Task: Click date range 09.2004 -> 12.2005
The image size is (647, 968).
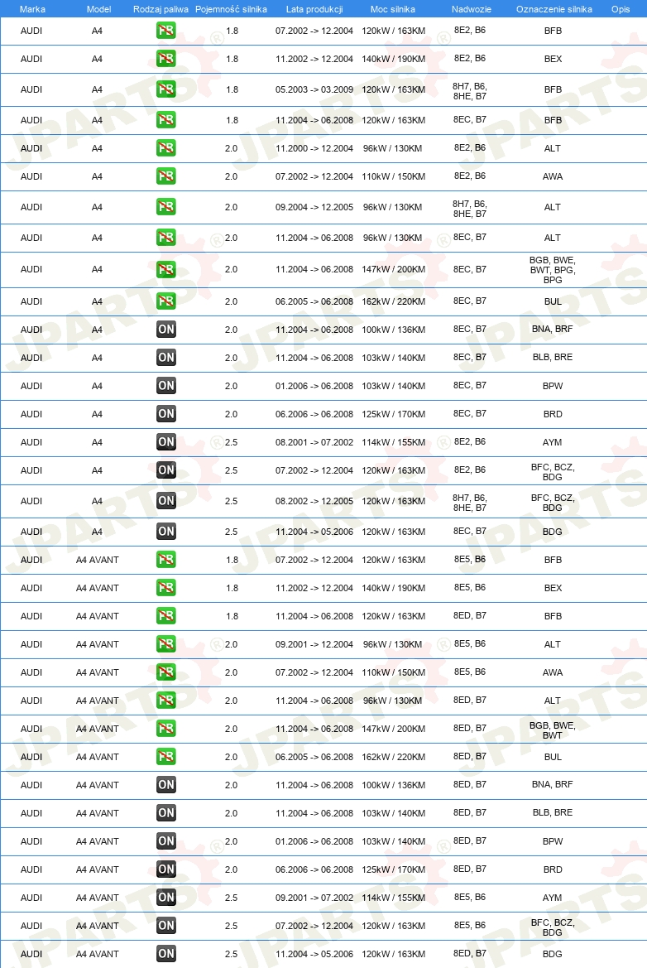Action: coord(314,207)
